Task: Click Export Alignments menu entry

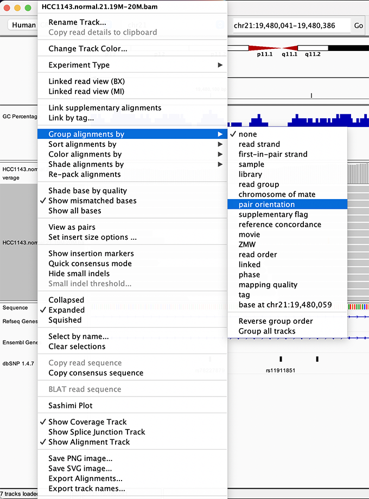Action: coord(85,478)
